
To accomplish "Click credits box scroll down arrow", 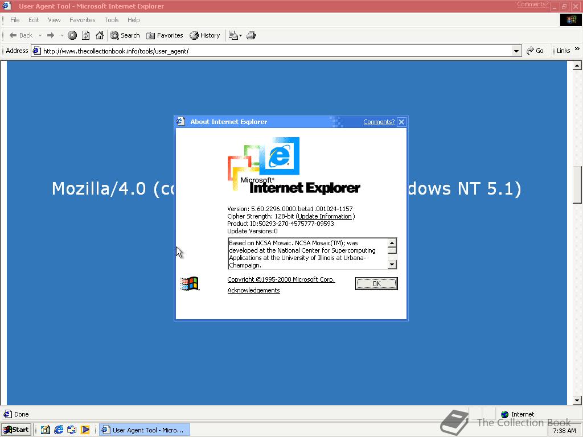I will click(x=392, y=264).
